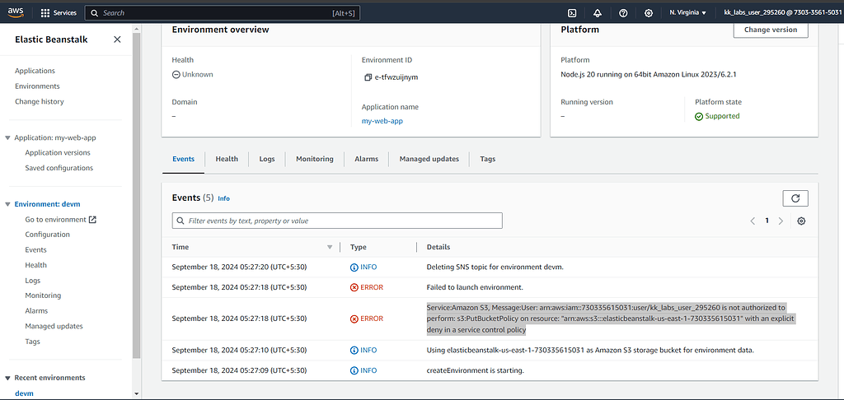The height and width of the screenshot is (400, 844).
Task: Click the Change version button
Action: [771, 30]
